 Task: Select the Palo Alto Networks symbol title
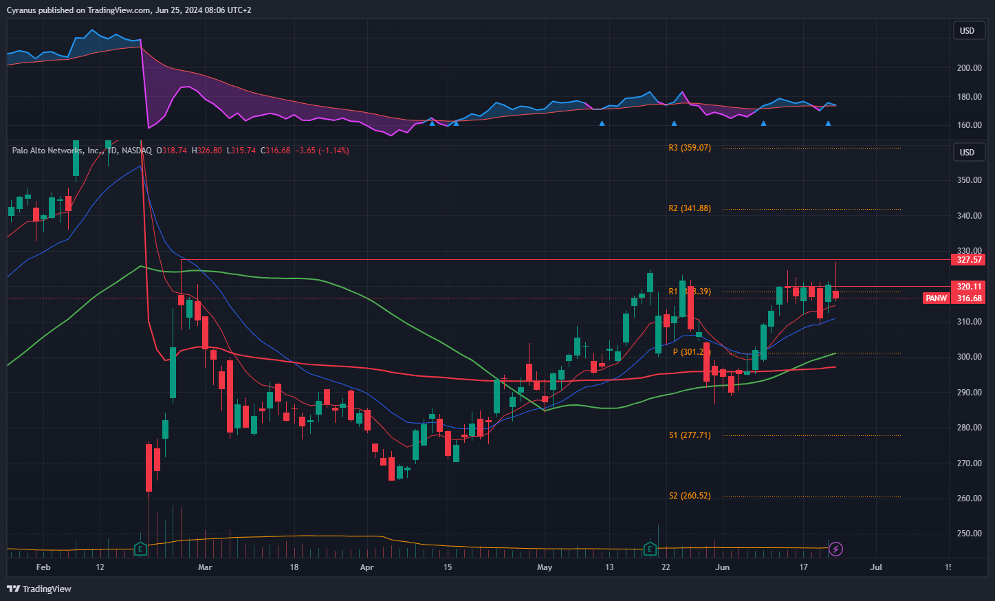point(82,151)
